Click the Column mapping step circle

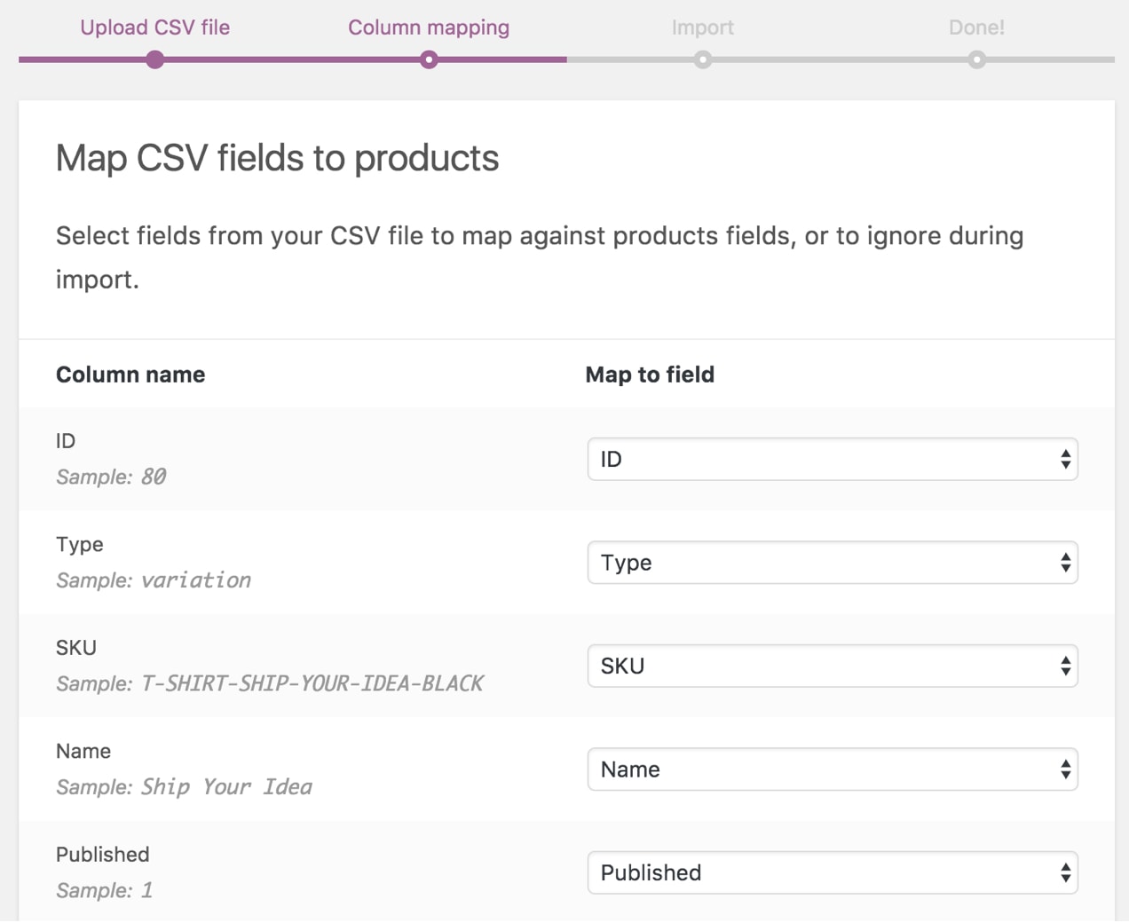[x=430, y=60]
